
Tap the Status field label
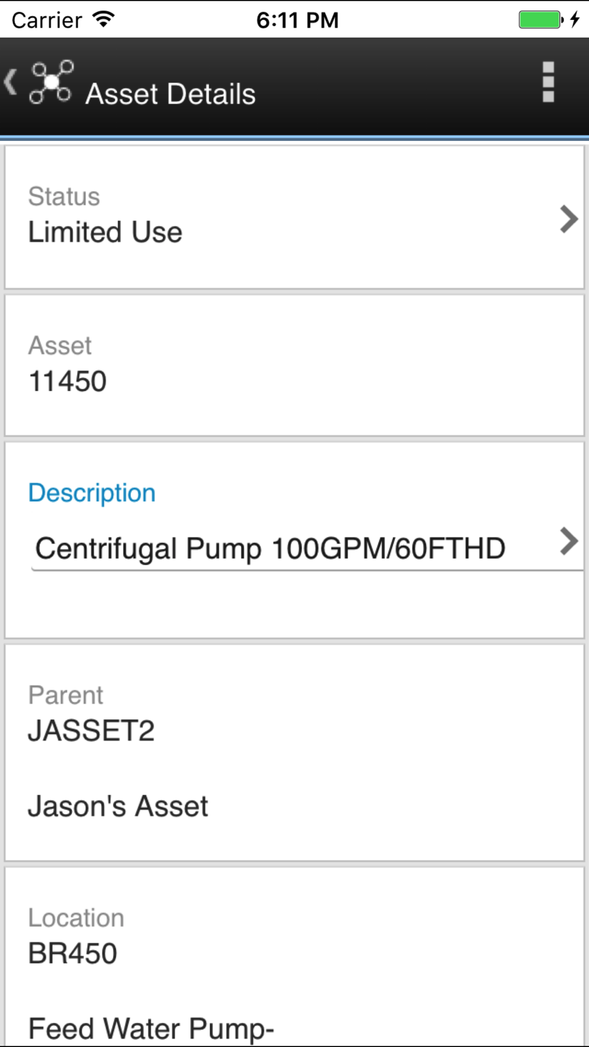click(x=64, y=197)
